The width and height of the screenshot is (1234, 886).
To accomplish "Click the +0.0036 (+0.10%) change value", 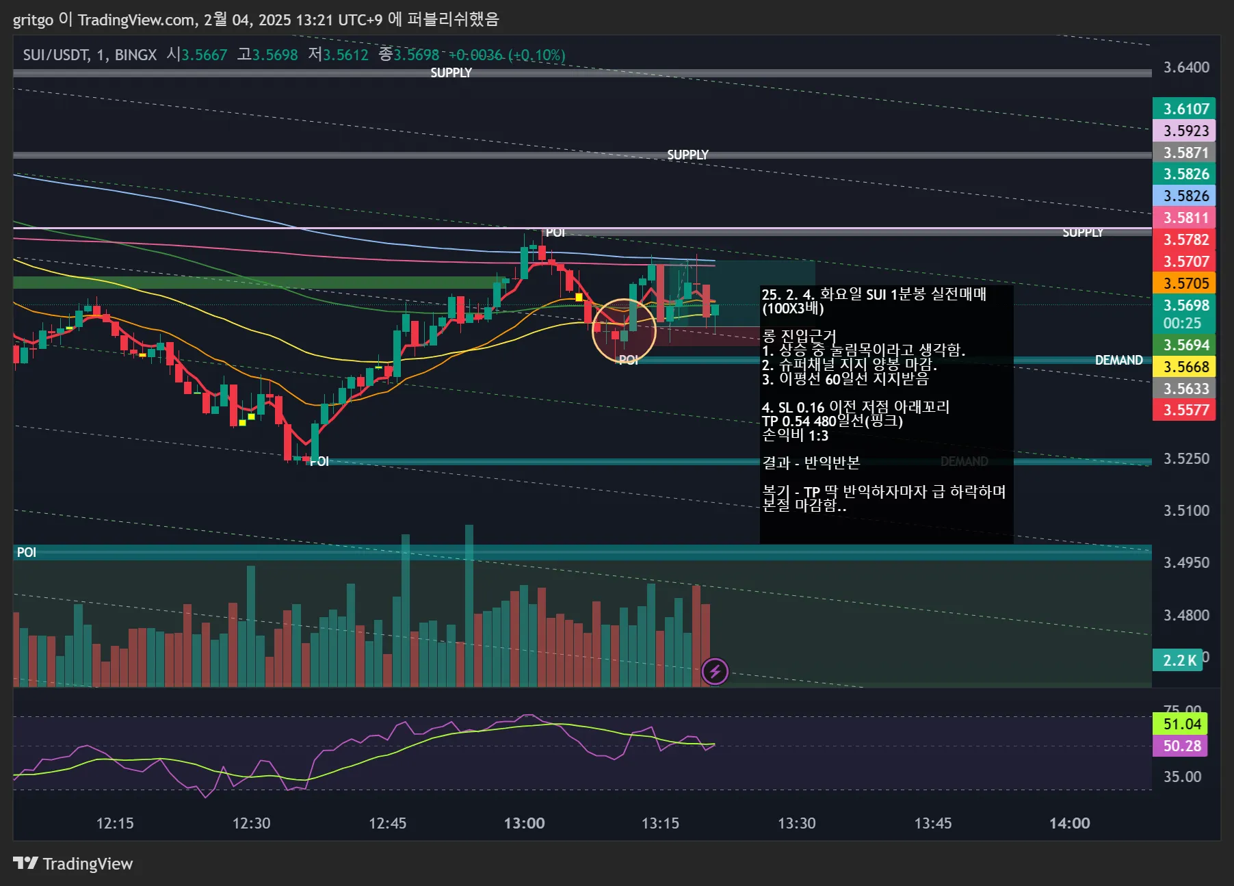I will pyautogui.click(x=507, y=55).
